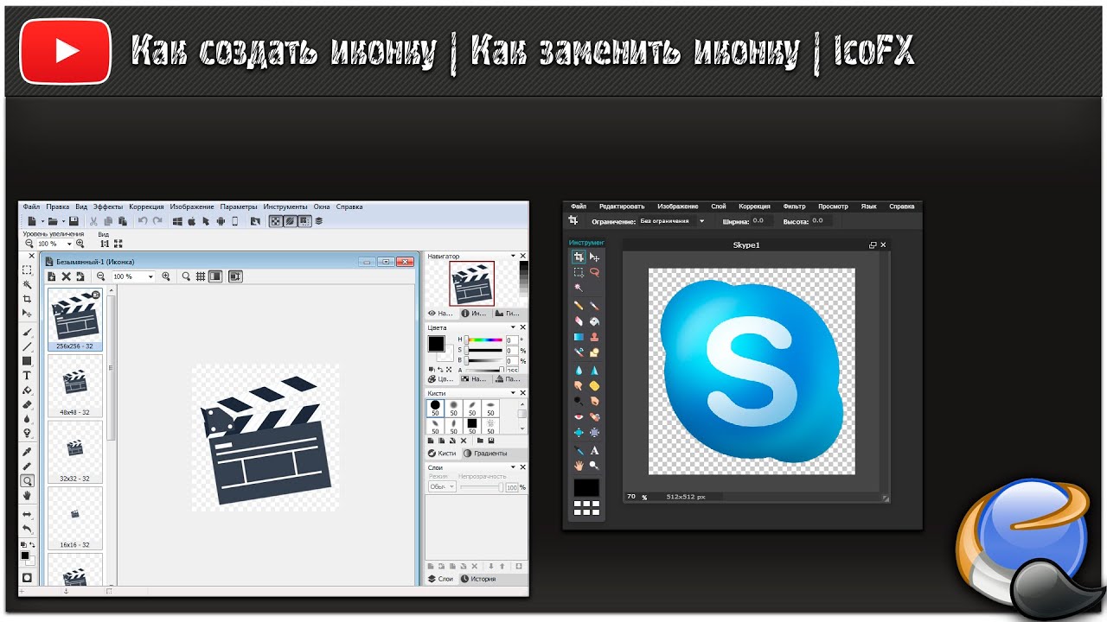
Task: Open the Фильтр menu in dark editor
Action: [794, 206]
